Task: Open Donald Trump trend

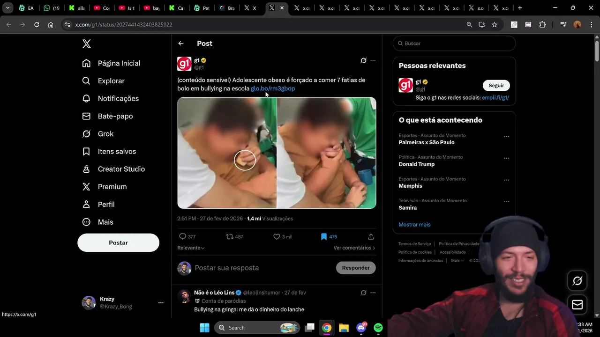Action: click(x=417, y=164)
